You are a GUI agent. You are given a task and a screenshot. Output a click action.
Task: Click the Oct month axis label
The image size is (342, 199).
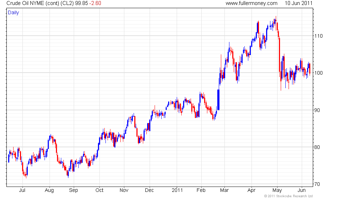(99, 190)
